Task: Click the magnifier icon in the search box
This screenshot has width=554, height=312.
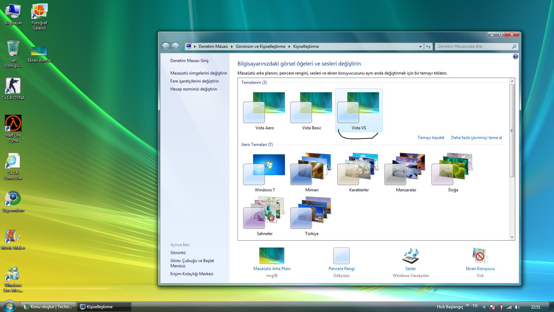Action: tap(514, 46)
